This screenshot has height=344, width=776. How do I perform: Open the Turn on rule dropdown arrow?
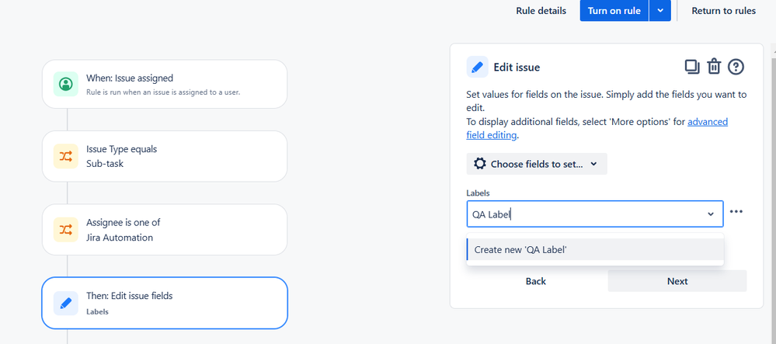[660, 11]
